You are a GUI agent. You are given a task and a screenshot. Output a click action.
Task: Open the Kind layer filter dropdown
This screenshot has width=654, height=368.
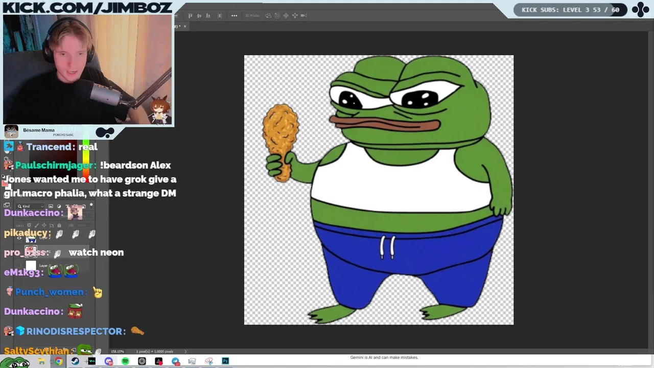[30, 206]
